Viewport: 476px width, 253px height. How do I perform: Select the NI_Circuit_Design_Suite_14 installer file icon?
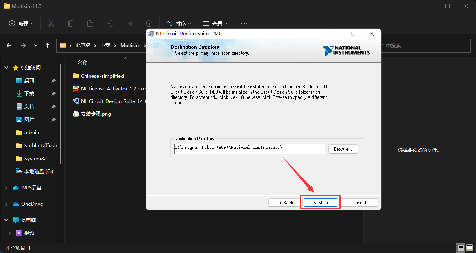(76, 101)
